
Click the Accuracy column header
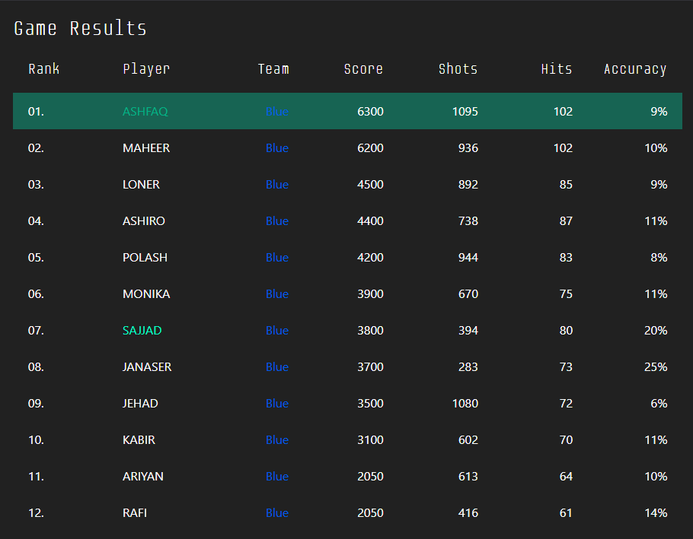(x=635, y=69)
